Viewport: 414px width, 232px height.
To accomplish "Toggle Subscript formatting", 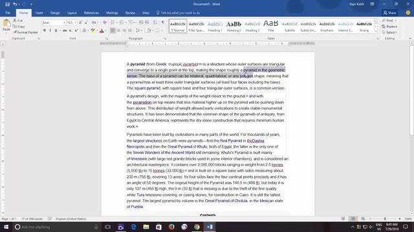I will [x=71, y=30].
